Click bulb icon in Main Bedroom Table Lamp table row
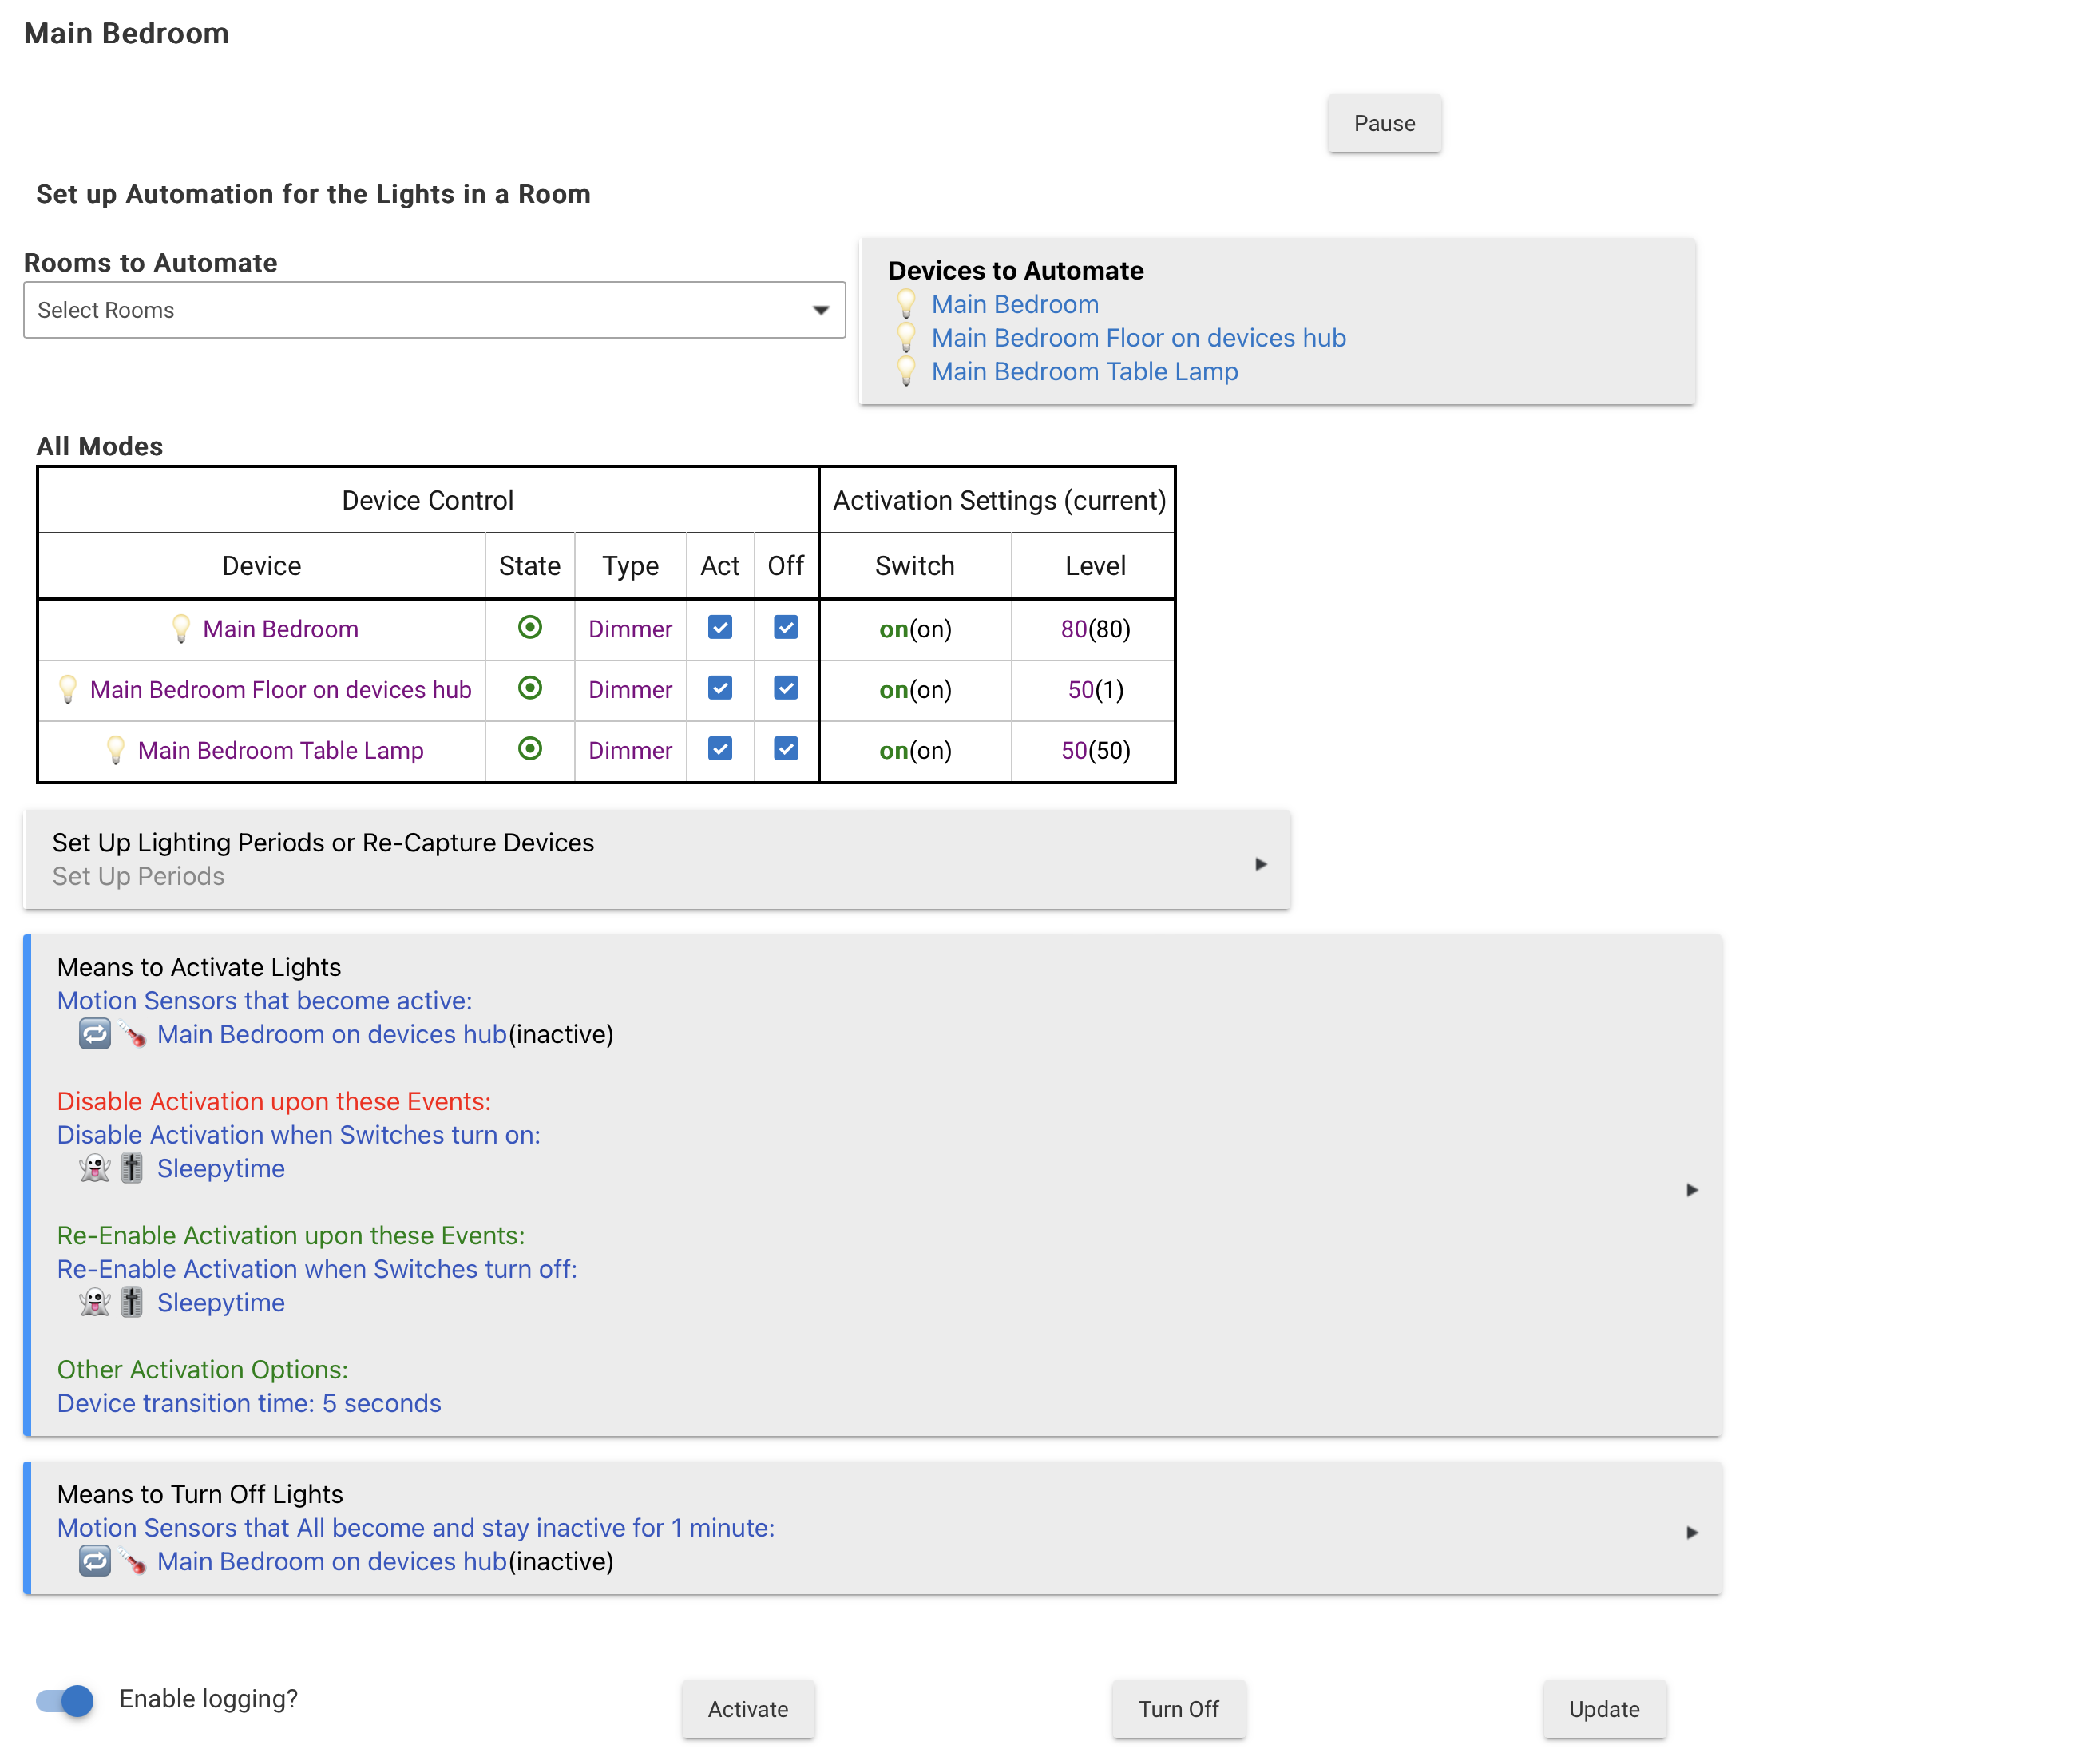 tap(116, 751)
